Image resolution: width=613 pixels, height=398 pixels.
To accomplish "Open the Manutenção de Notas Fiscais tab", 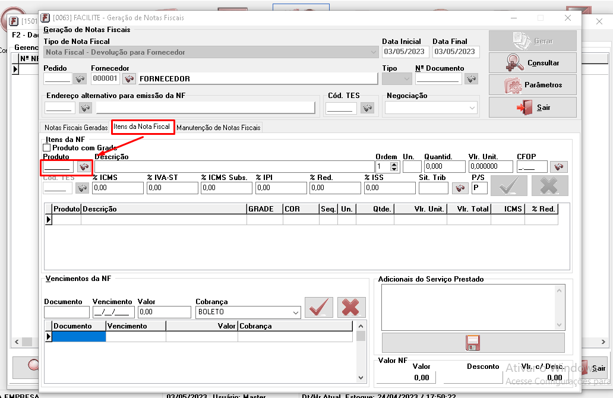I will point(218,128).
